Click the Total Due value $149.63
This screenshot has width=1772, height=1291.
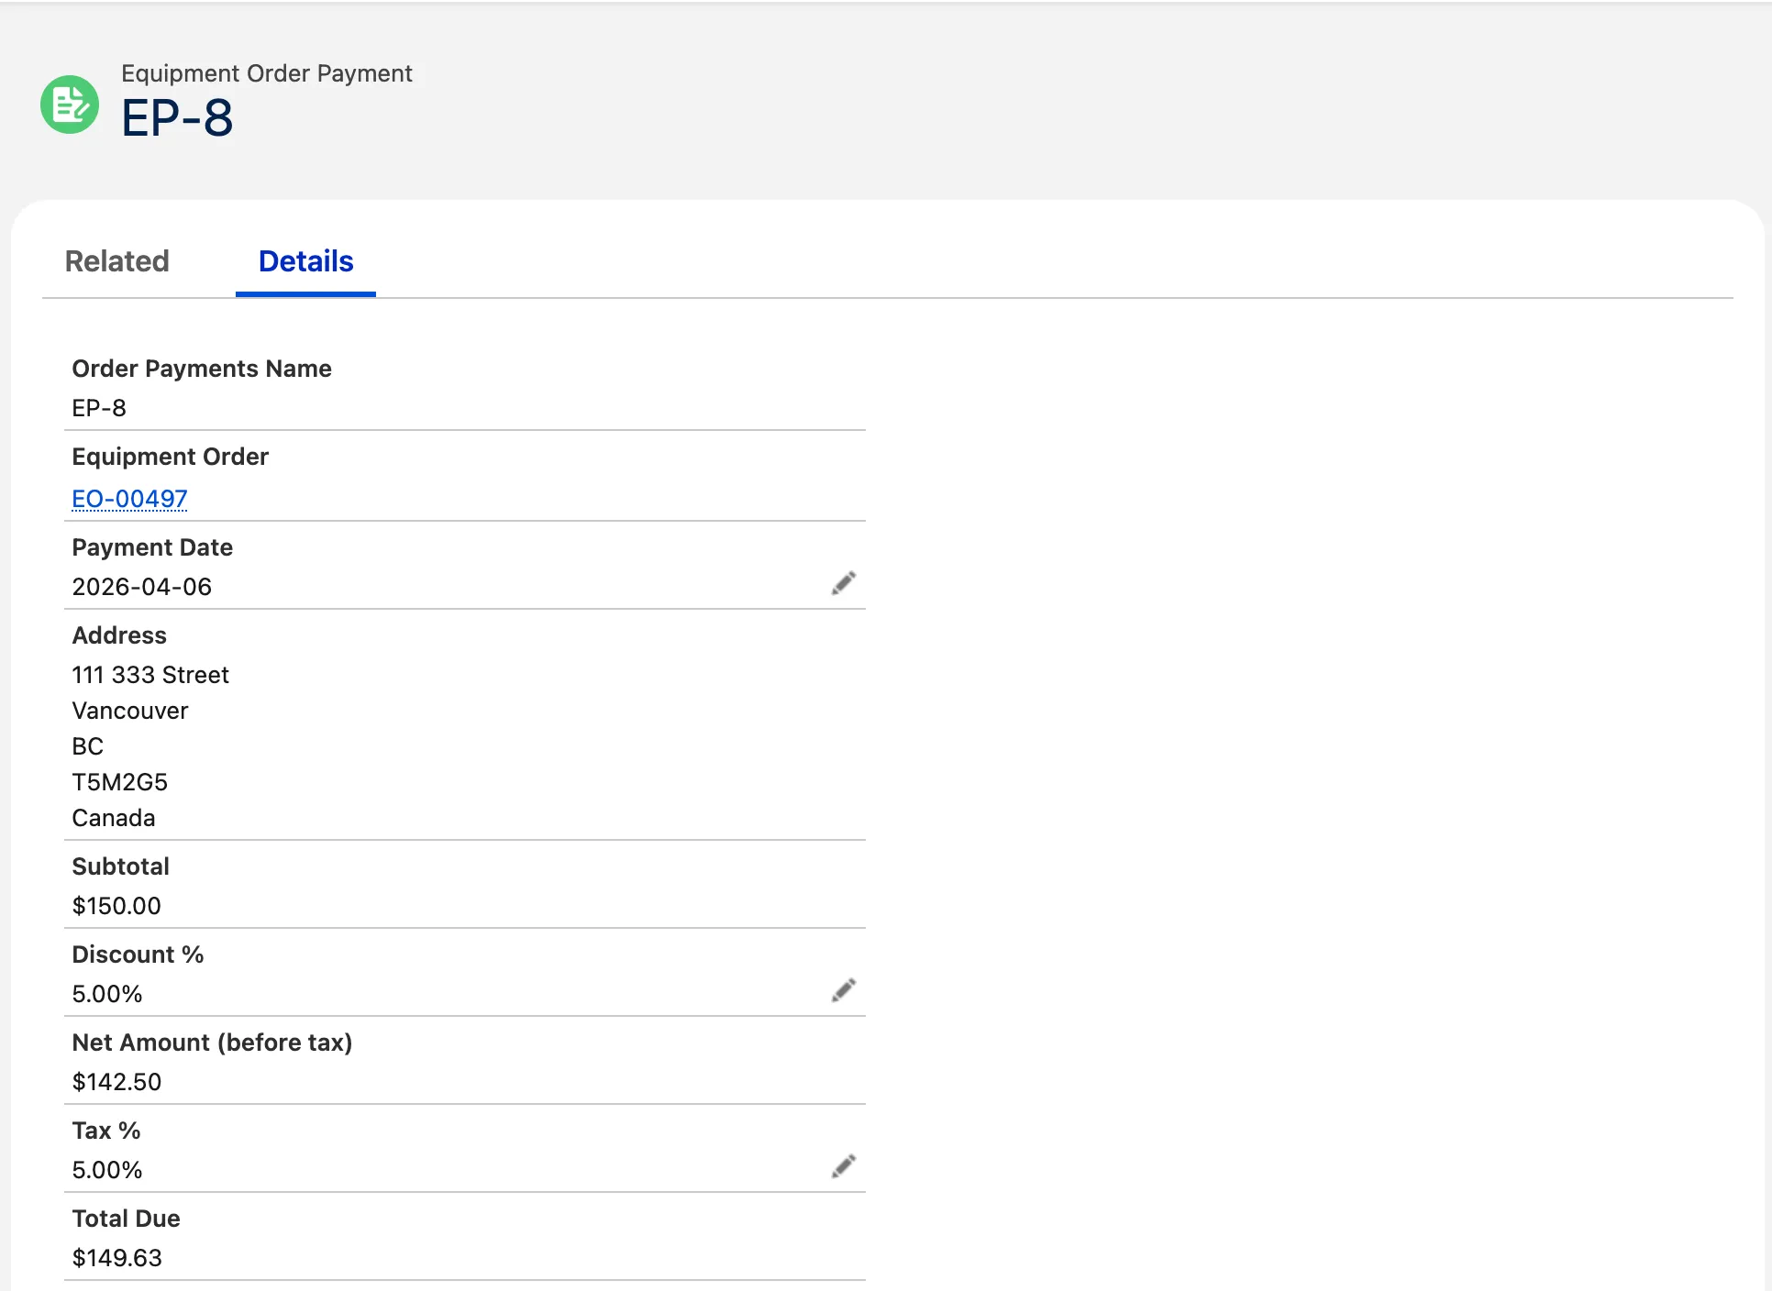click(117, 1258)
